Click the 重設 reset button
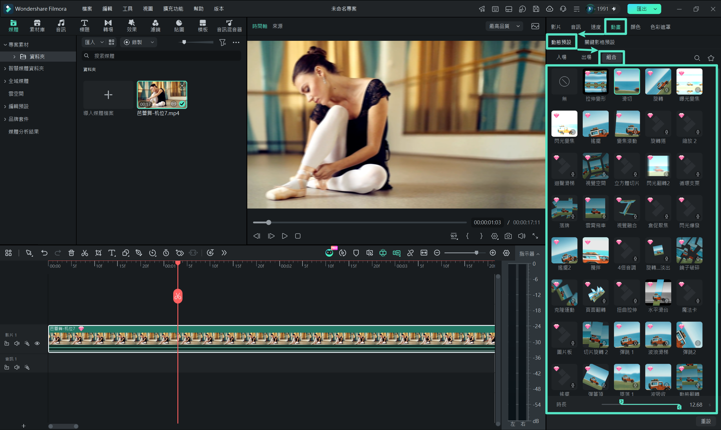The image size is (721, 430). tap(706, 421)
